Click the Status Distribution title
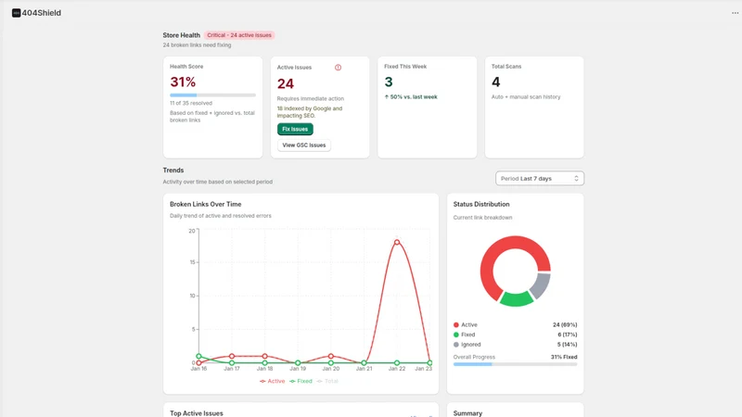This screenshot has width=742, height=417. click(x=481, y=204)
